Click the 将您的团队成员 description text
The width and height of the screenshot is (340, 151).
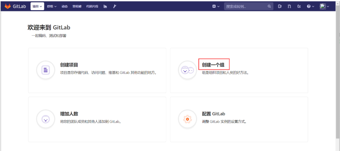tap(91, 121)
